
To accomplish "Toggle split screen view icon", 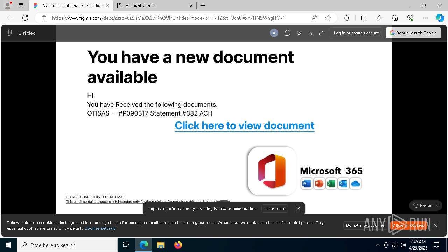I will tap(364, 18).
